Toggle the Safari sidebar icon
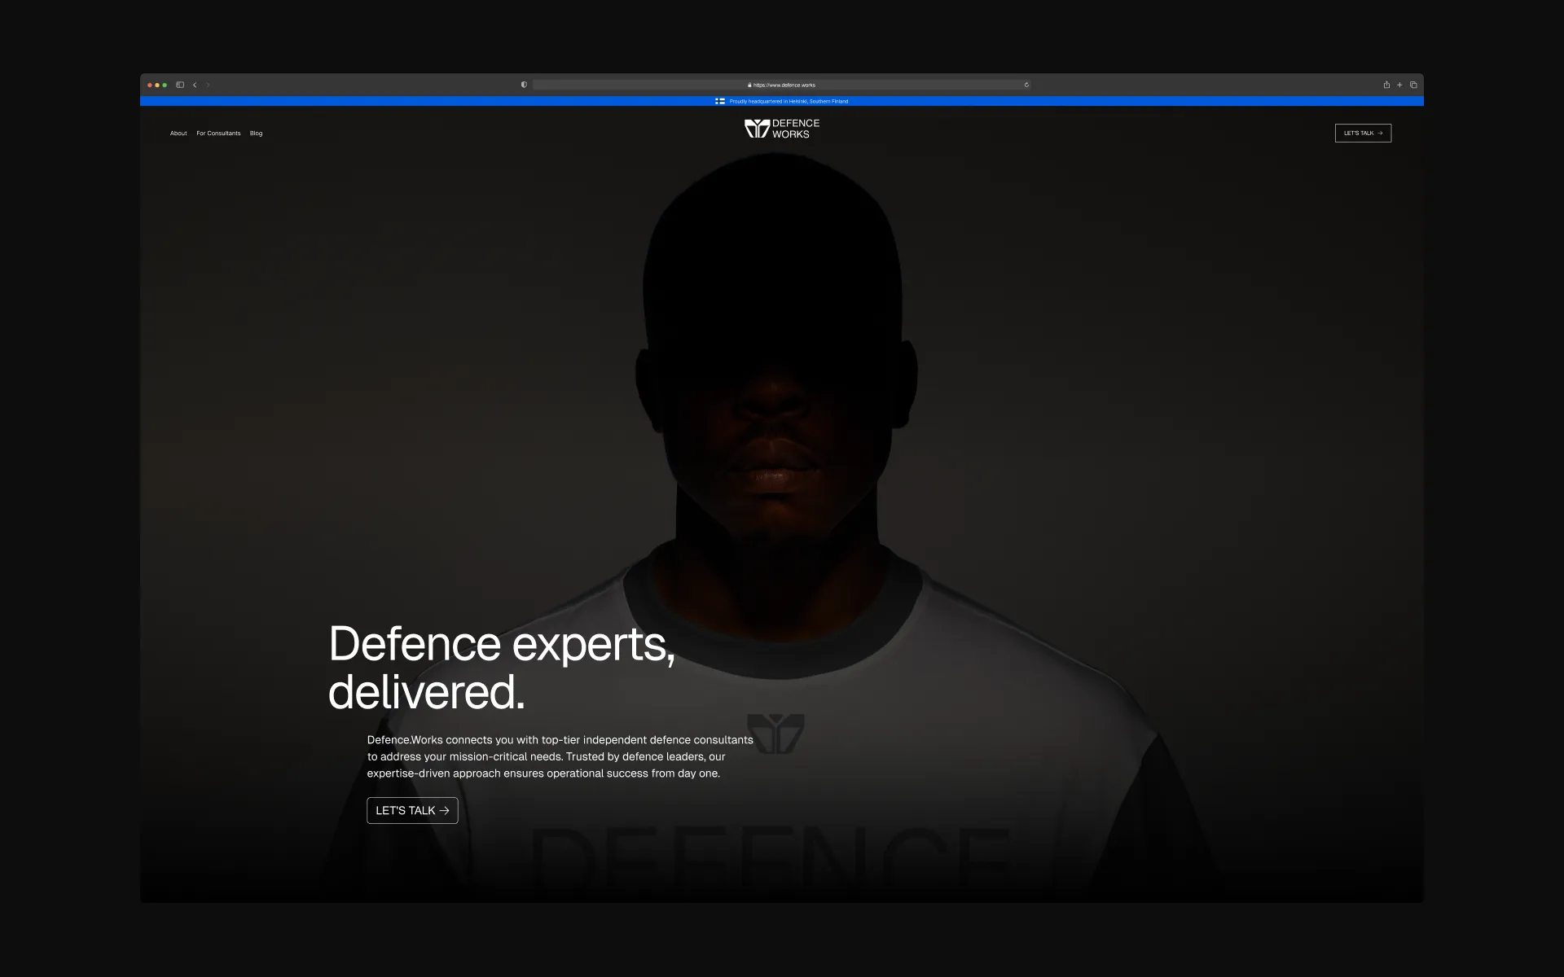This screenshot has height=977, width=1564. pyautogui.click(x=180, y=85)
